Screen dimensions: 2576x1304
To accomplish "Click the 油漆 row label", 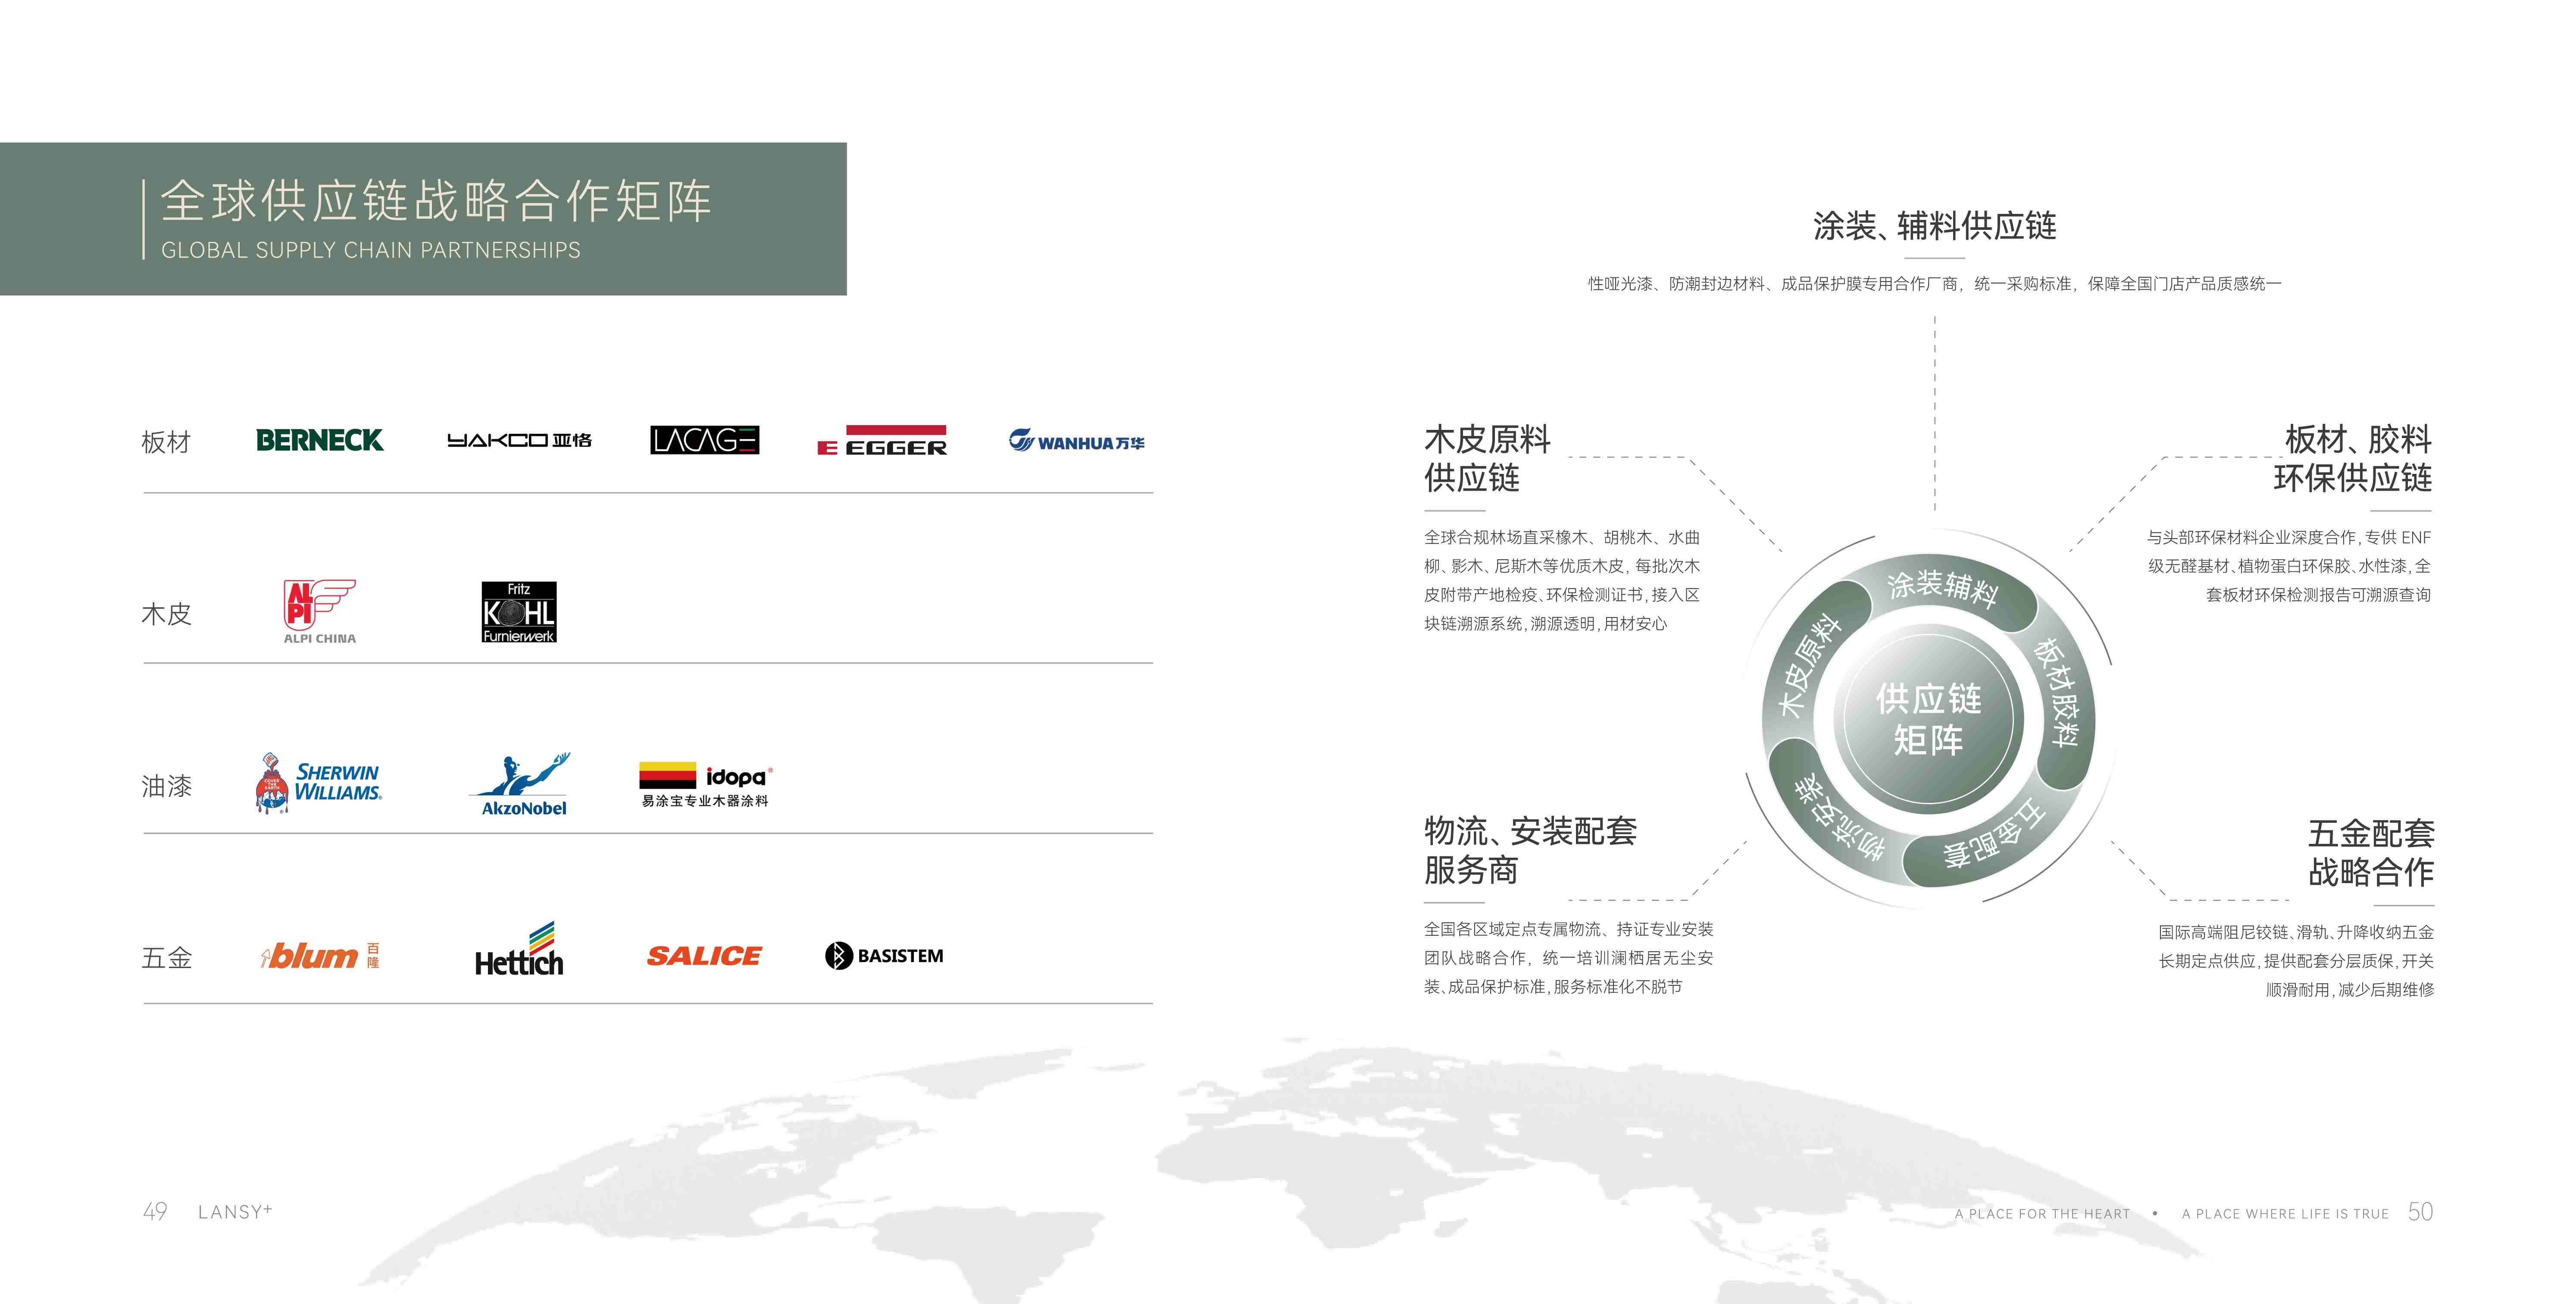I will tap(166, 786).
